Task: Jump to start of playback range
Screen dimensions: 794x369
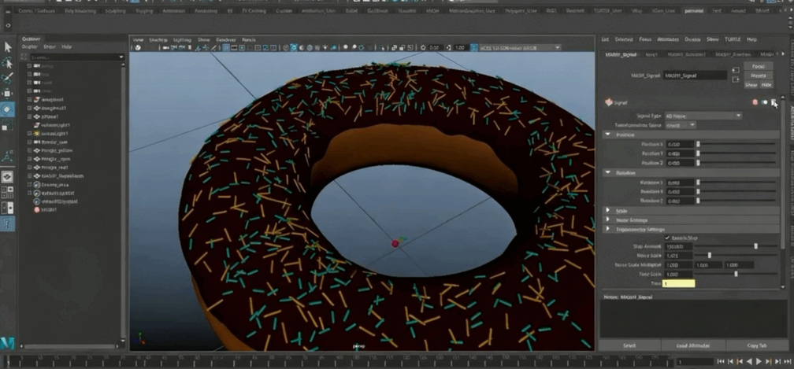Action: [721, 361]
